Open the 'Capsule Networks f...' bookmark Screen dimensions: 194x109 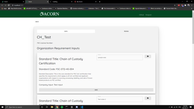tap(139, 8)
